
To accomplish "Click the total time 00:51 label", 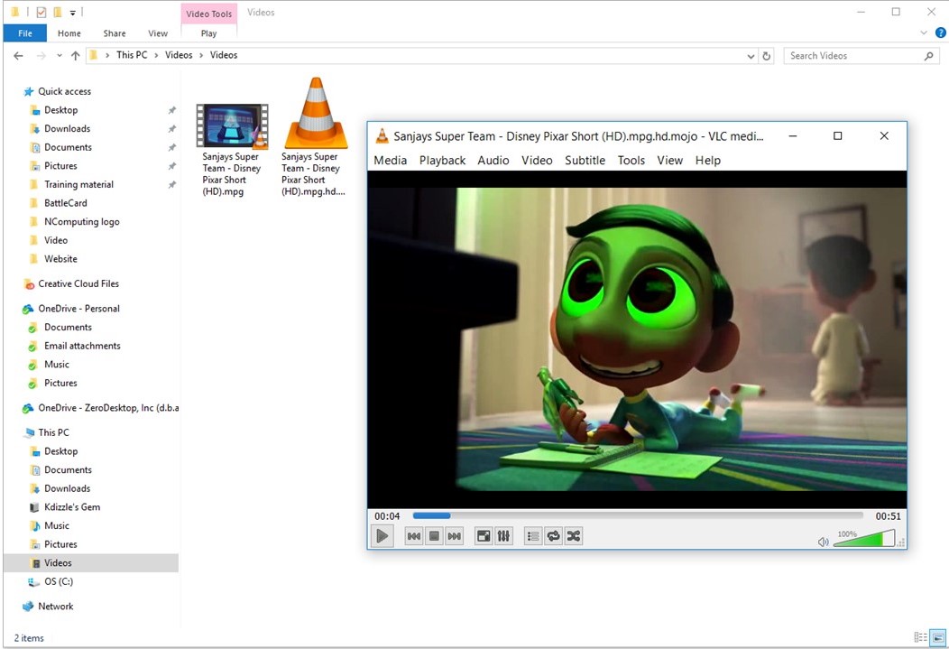I will [x=888, y=516].
